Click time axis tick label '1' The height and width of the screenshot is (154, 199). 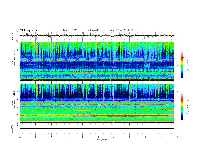[35, 137]
